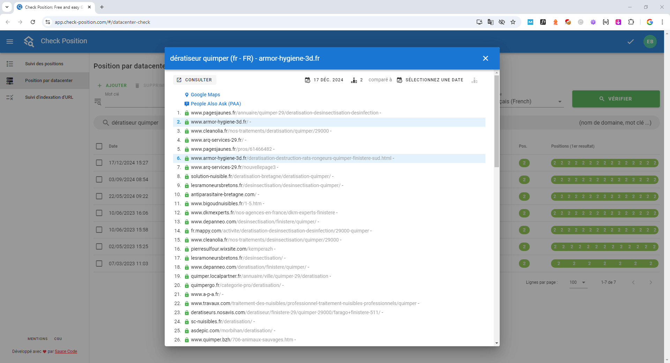Open the browser extensions puzzle icon
The image size is (670, 363).
pos(631,22)
